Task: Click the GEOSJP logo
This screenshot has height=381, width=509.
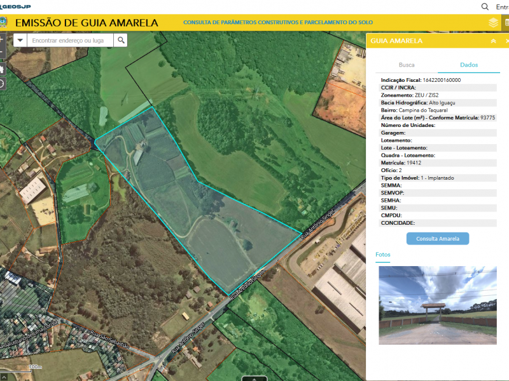Action: (15, 6)
